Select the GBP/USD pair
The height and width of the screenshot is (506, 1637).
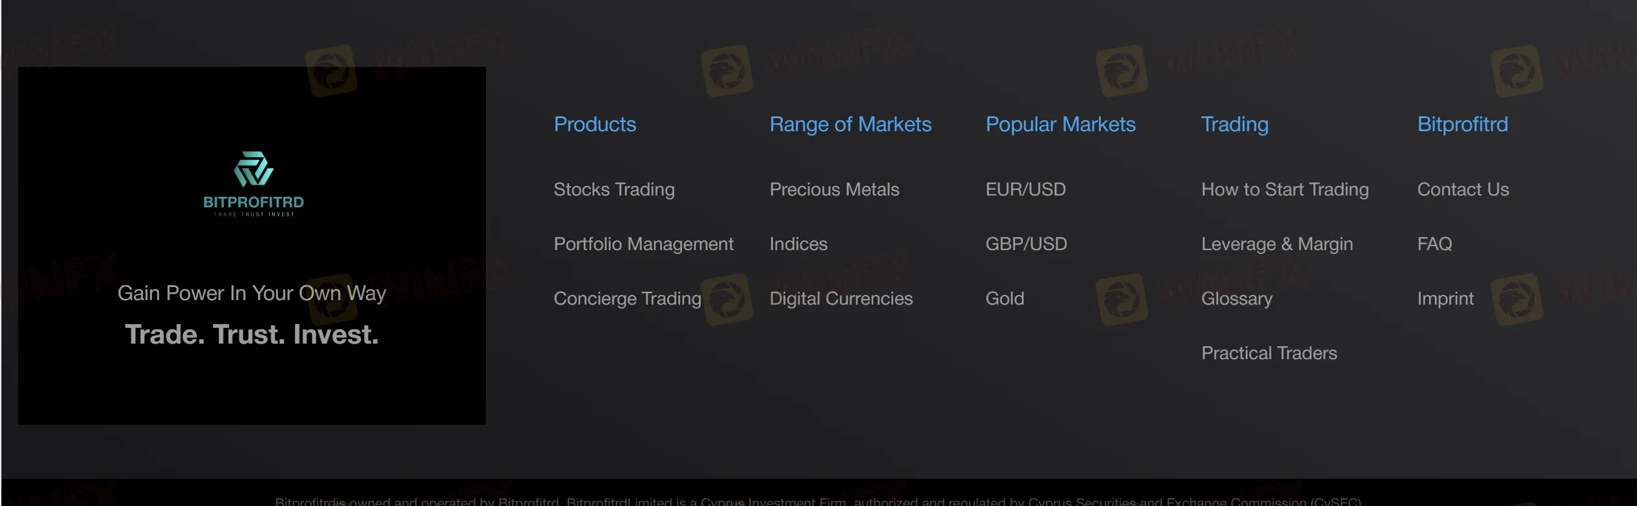point(1026,244)
